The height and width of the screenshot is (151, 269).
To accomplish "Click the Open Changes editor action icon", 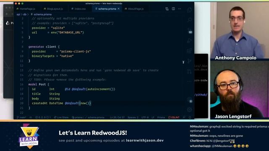I will 167,9.
